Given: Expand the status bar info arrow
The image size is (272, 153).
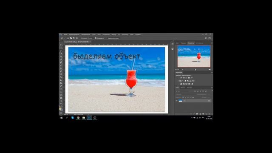Looking at the screenshot, I should 89,114.
